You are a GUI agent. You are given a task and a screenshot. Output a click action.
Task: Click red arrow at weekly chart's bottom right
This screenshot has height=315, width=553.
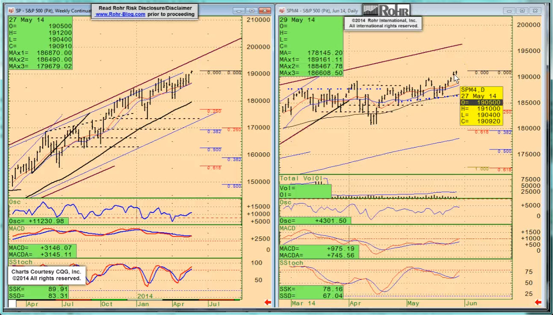[268, 303]
